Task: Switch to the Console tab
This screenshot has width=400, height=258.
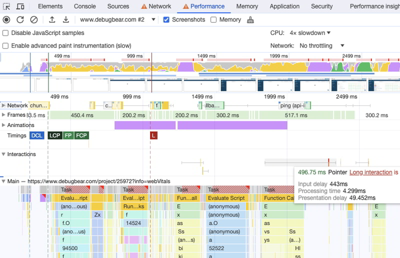Action: 85,6
